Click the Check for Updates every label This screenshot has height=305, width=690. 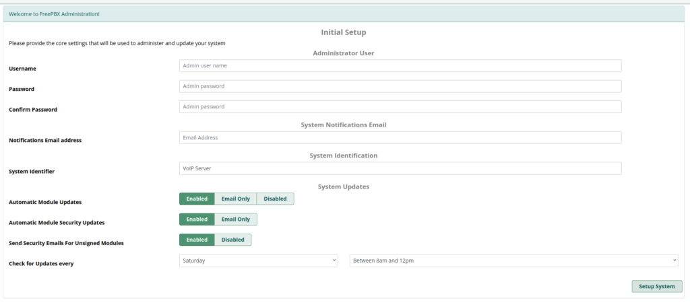41,264
